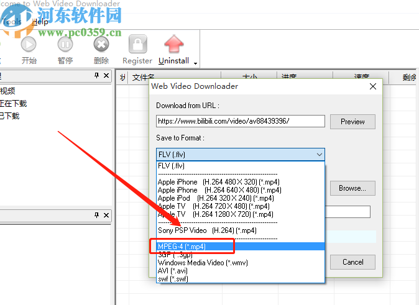Choose FLV (.flv) from format list
The image size is (419, 305).
(241, 166)
